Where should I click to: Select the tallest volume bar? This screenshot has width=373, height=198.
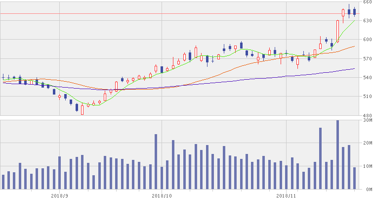337,154
